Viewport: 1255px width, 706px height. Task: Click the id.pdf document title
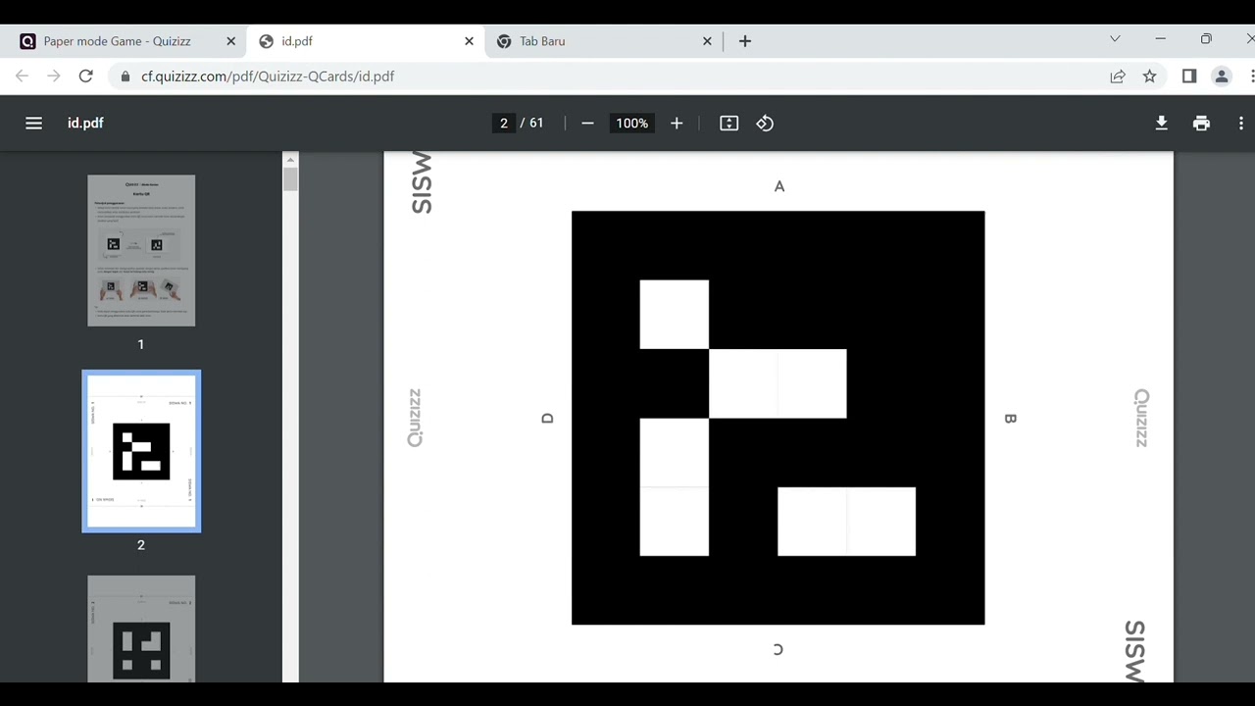tap(85, 123)
